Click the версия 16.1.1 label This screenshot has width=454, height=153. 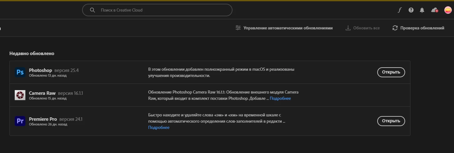click(70, 93)
